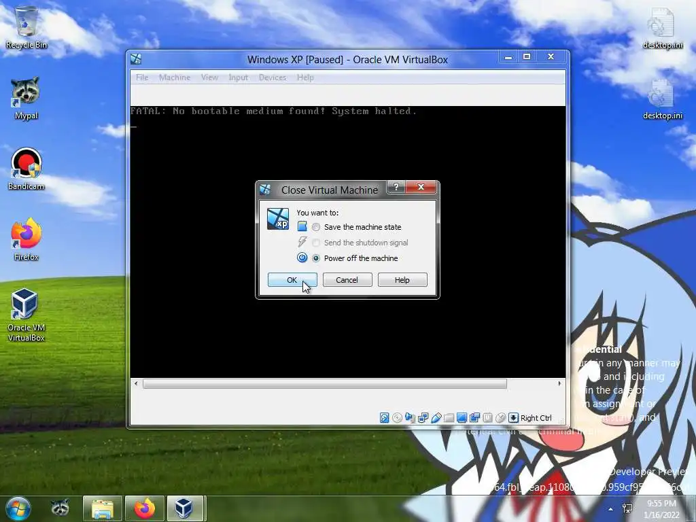Open the File menu in VirtualBox window
The width and height of the screenshot is (696, 522).
pos(142,77)
